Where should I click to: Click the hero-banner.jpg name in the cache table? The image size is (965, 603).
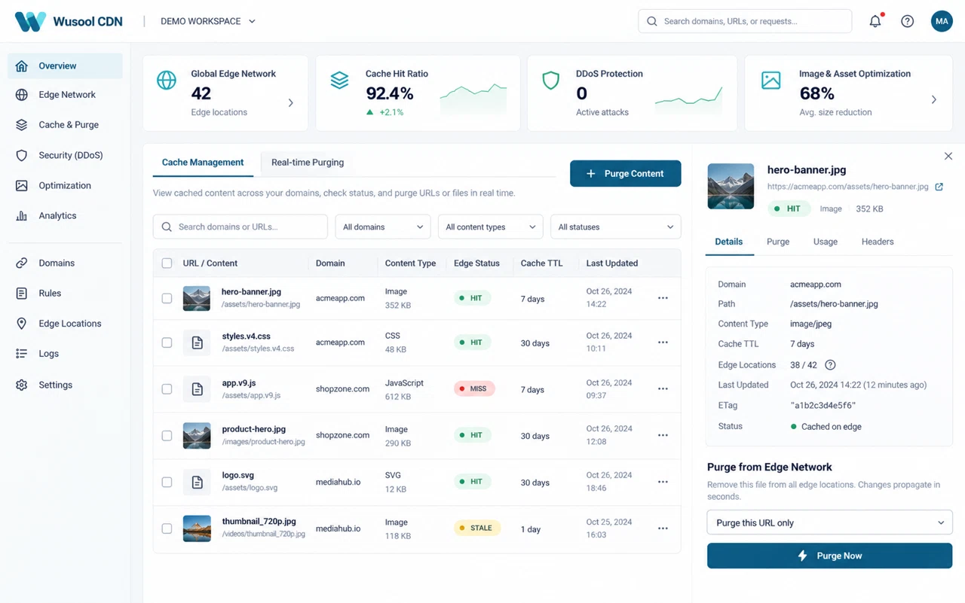(x=251, y=291)
